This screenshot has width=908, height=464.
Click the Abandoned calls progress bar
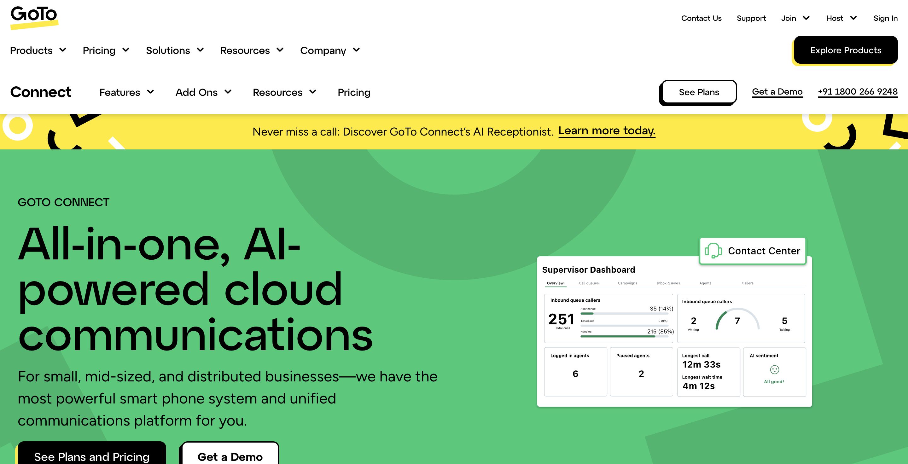624,314
